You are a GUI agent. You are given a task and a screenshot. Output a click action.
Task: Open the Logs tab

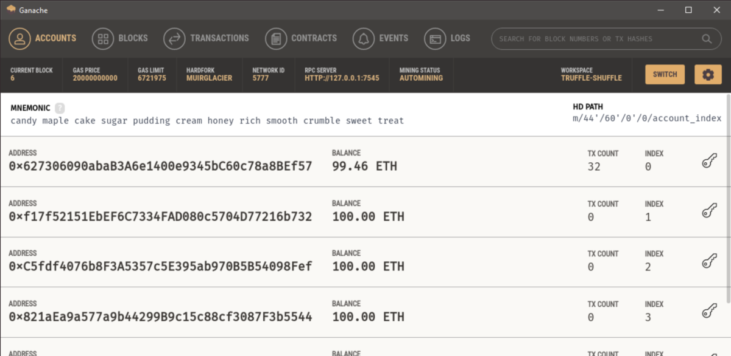tap(448, 38)
